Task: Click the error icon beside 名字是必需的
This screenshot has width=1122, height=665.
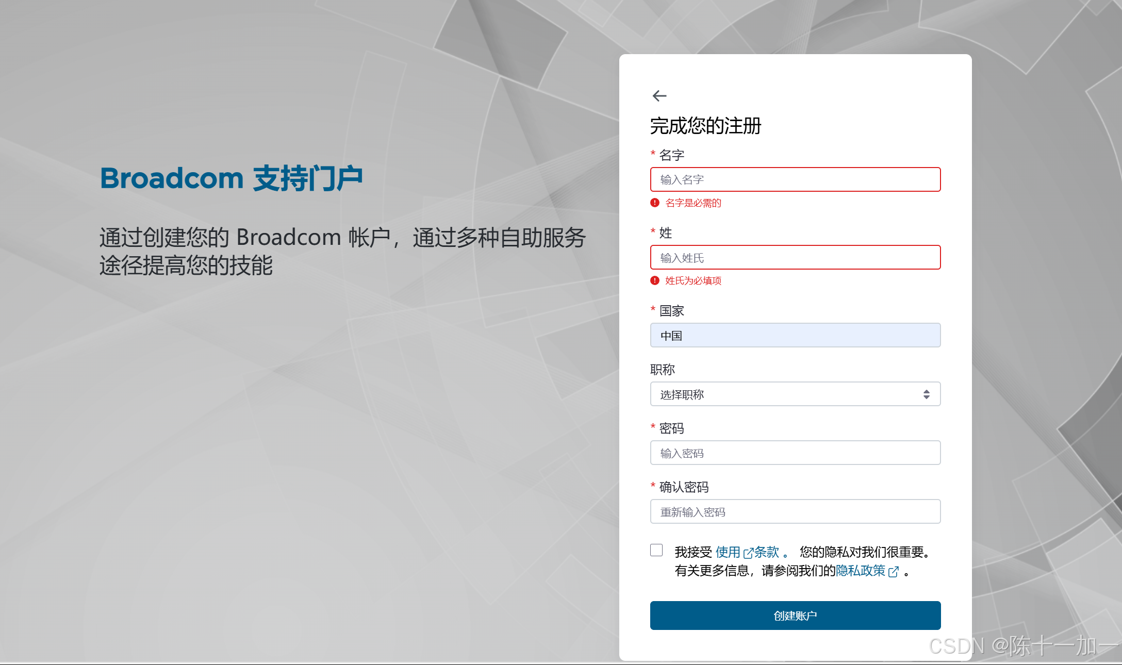Action: click(655, 203)
